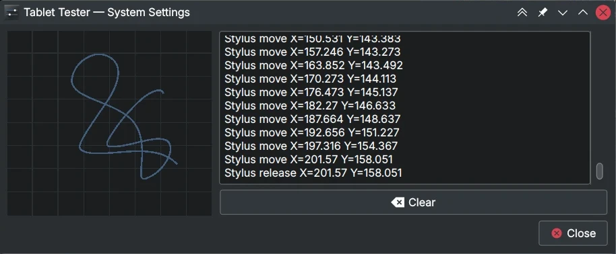Clear the stylus event log
Screen dimensions: 616x254
tap(413, 202)
